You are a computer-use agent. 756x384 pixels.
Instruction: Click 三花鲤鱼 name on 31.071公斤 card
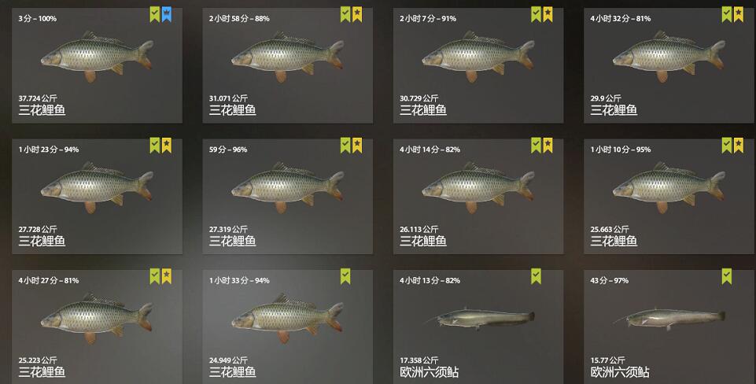232,110
